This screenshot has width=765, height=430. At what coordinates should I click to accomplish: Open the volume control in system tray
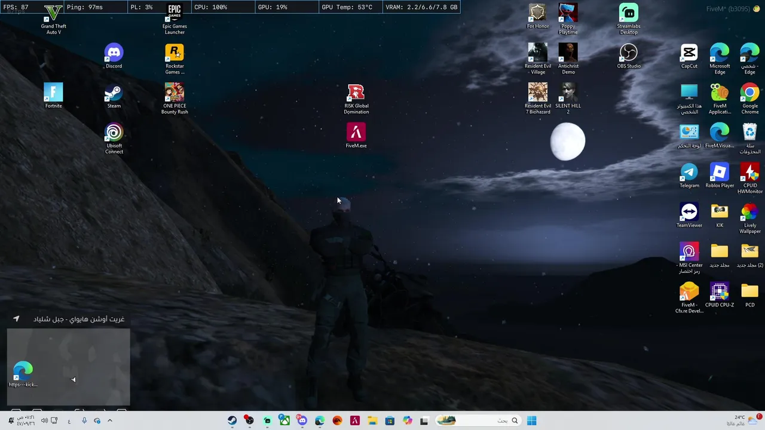pos(44,420)
